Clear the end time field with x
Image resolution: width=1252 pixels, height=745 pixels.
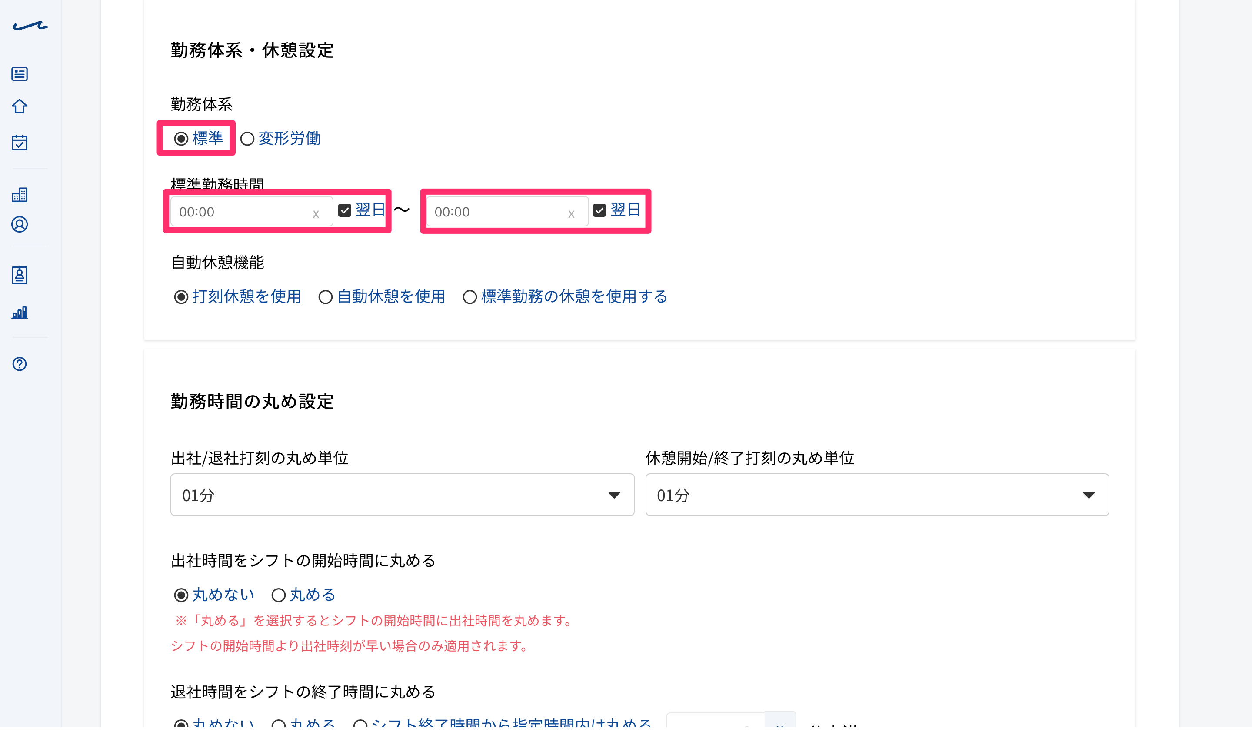click(571, 213)
